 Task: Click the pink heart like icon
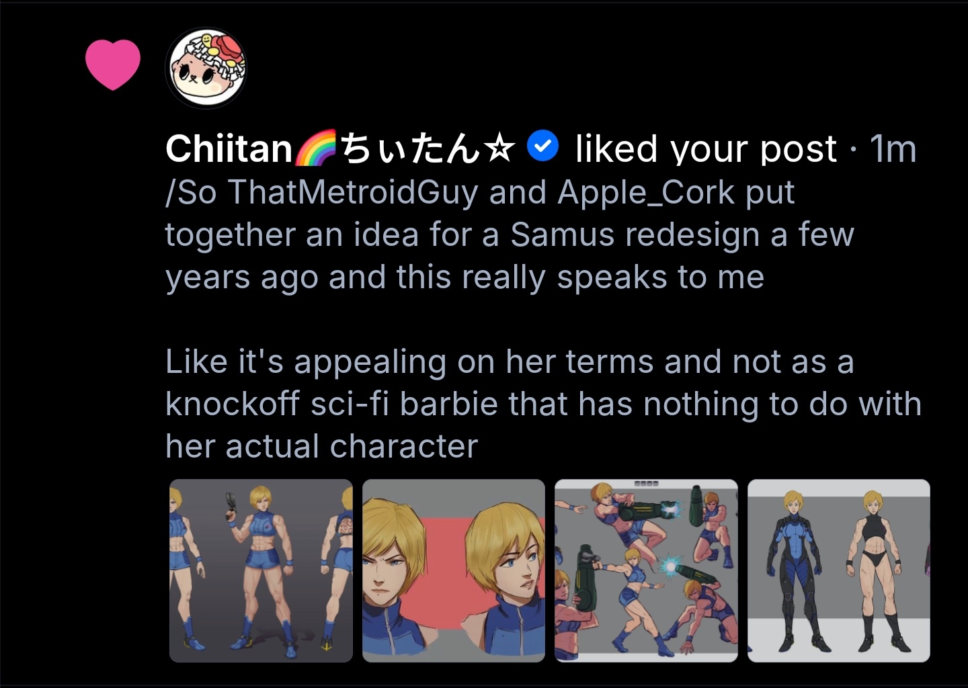(x=113, y=64)
